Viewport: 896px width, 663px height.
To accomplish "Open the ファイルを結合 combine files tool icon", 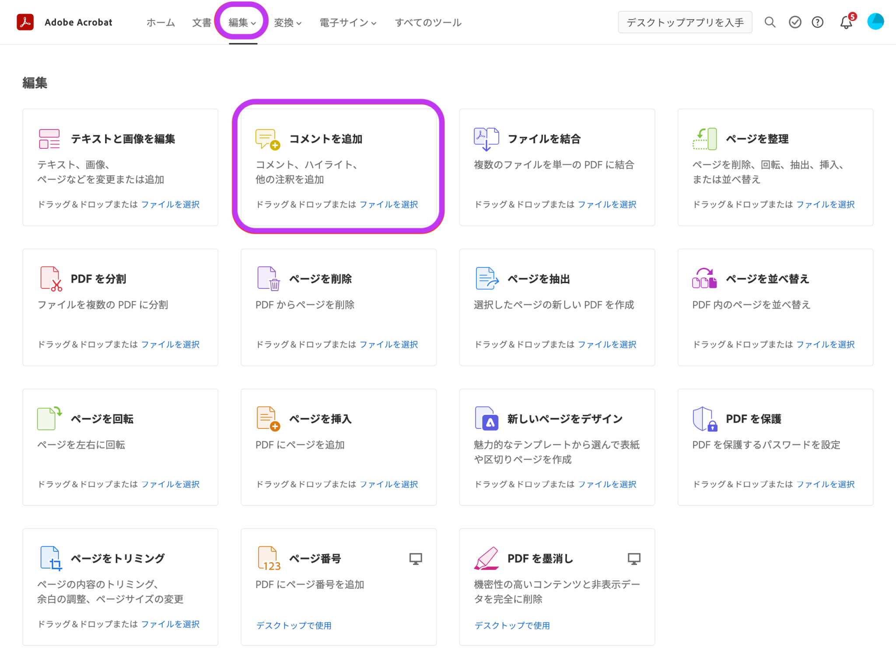I will pyautogui.click(x=486, y=137).
